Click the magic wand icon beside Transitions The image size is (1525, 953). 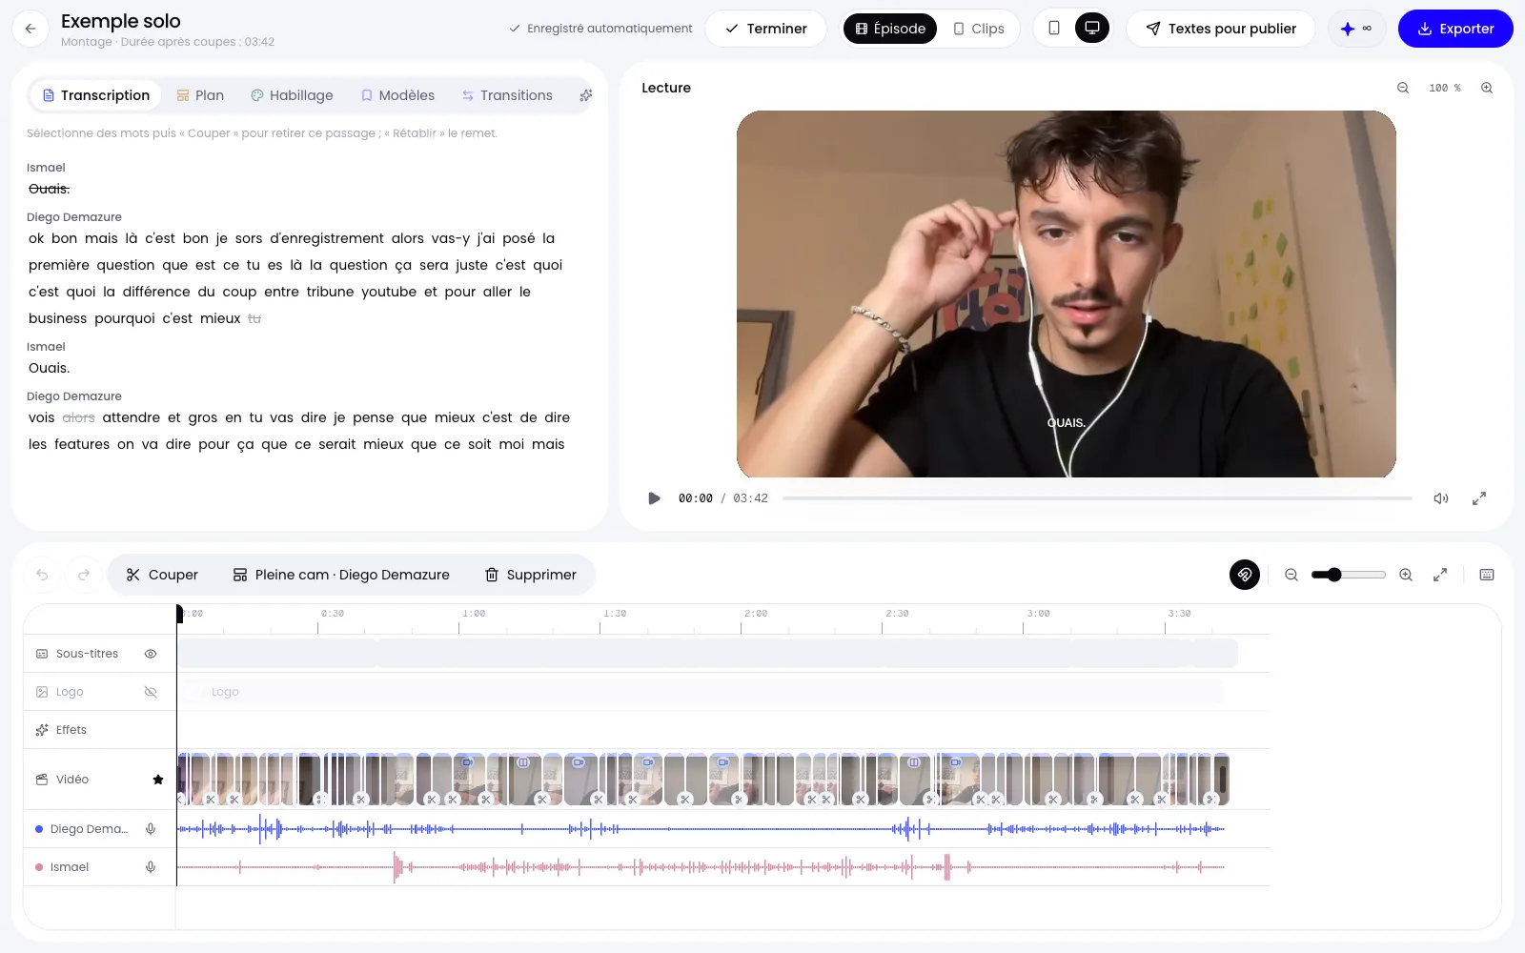[x=586, y=95]
